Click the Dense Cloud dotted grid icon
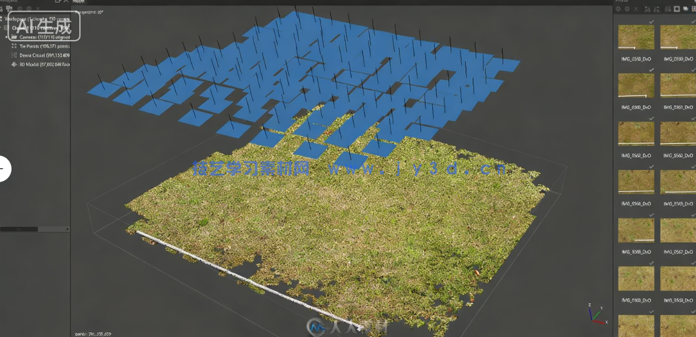 14,55
